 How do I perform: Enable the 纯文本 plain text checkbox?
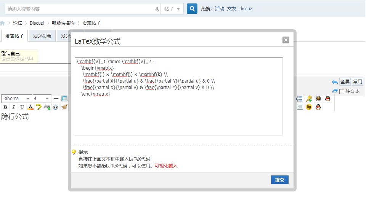(x=342, y=91)
